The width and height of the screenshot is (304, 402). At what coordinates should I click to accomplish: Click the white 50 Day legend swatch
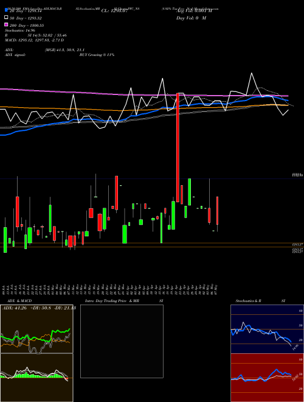point(7,18)
